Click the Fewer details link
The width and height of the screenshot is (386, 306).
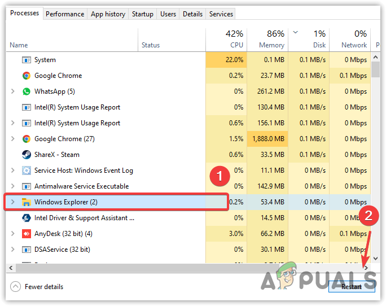click(44, 287)
